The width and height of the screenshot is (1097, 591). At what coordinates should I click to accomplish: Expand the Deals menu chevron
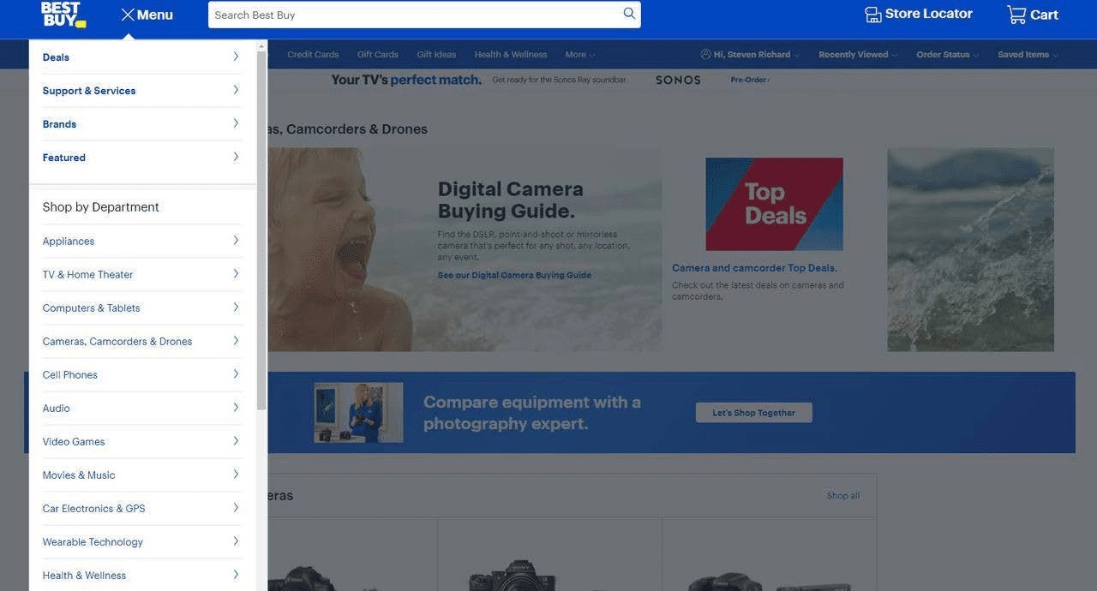point(236,57)
